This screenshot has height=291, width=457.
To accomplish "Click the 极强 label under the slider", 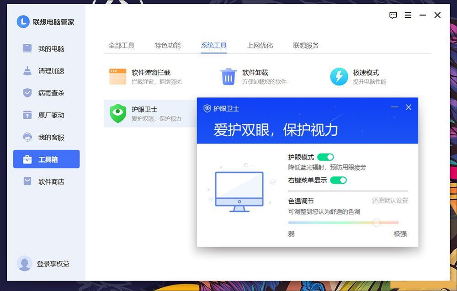I will pos(400,233).
